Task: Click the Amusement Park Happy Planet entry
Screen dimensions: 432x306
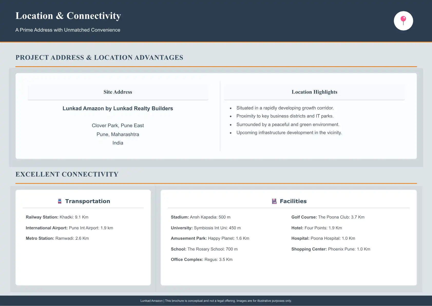Action: pos(210,238)
